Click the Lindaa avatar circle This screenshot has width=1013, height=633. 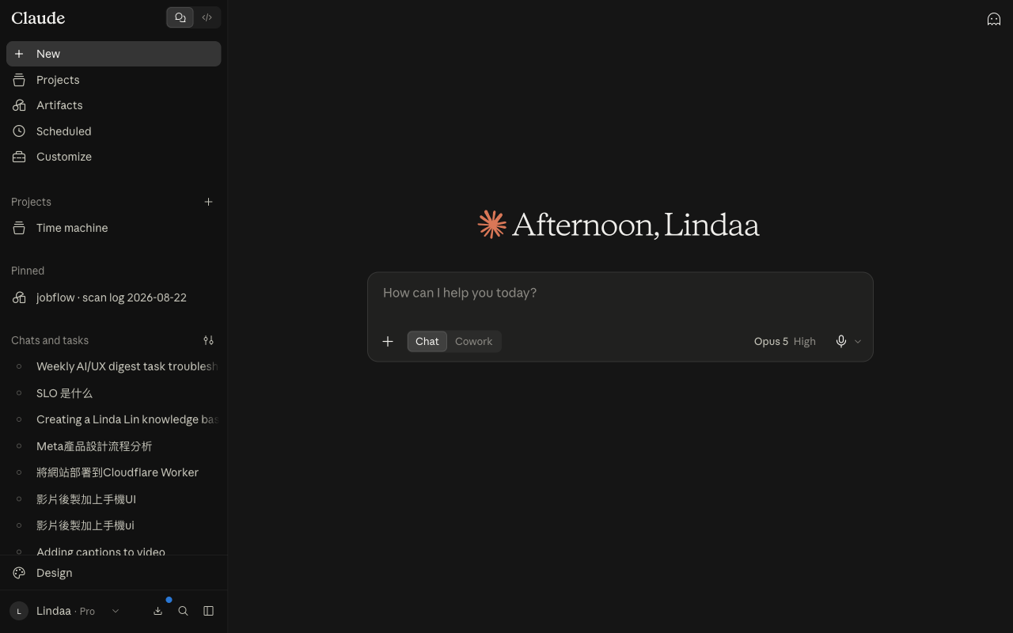click(x=19, y=611)
